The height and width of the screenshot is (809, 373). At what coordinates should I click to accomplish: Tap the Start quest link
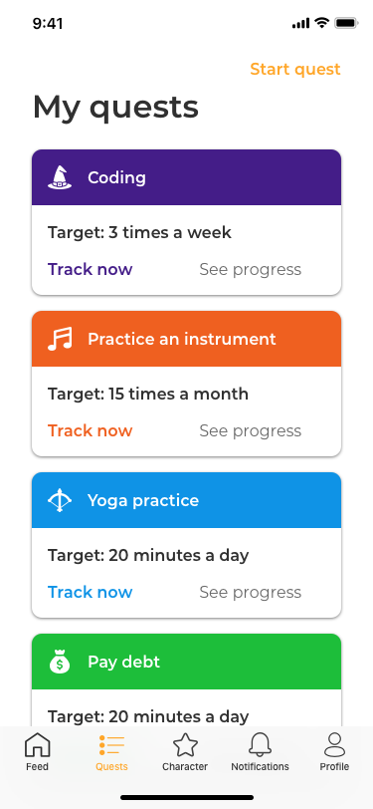(295, 69)
